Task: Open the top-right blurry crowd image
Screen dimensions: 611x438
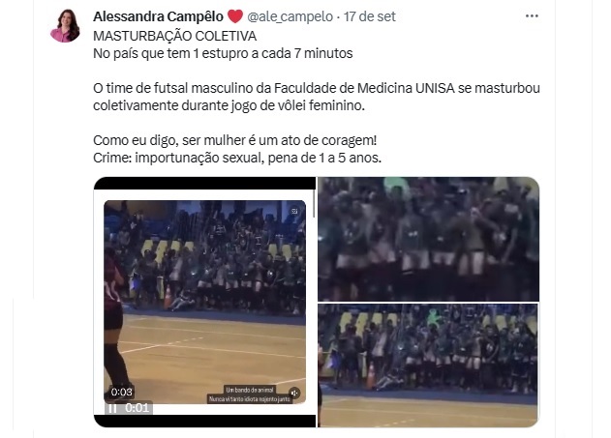Action: 428,239
